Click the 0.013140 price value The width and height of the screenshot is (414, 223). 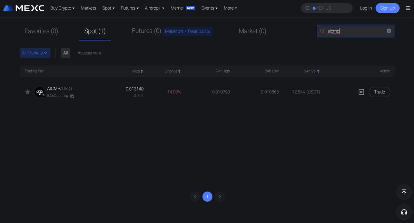(x=135, y=89)
